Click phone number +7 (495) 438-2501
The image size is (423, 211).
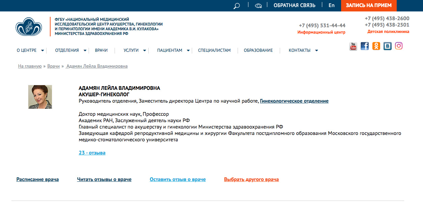coord(387,25)
